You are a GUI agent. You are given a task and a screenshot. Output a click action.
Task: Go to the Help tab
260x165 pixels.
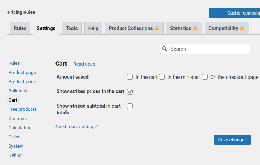pyautogui.click(x=93, y=28)
